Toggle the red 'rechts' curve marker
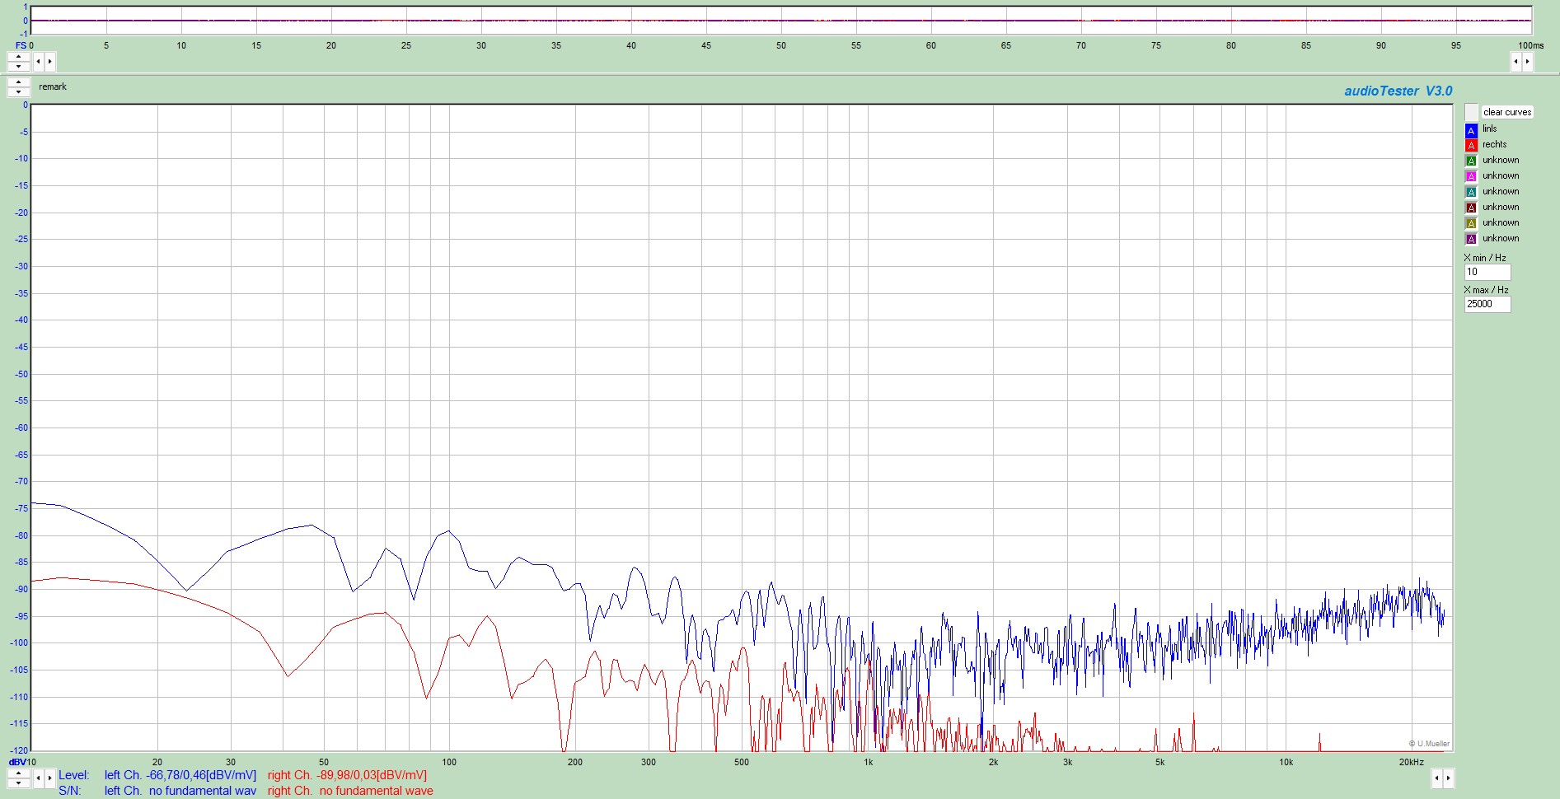1560x799 pixels. 1471,146
